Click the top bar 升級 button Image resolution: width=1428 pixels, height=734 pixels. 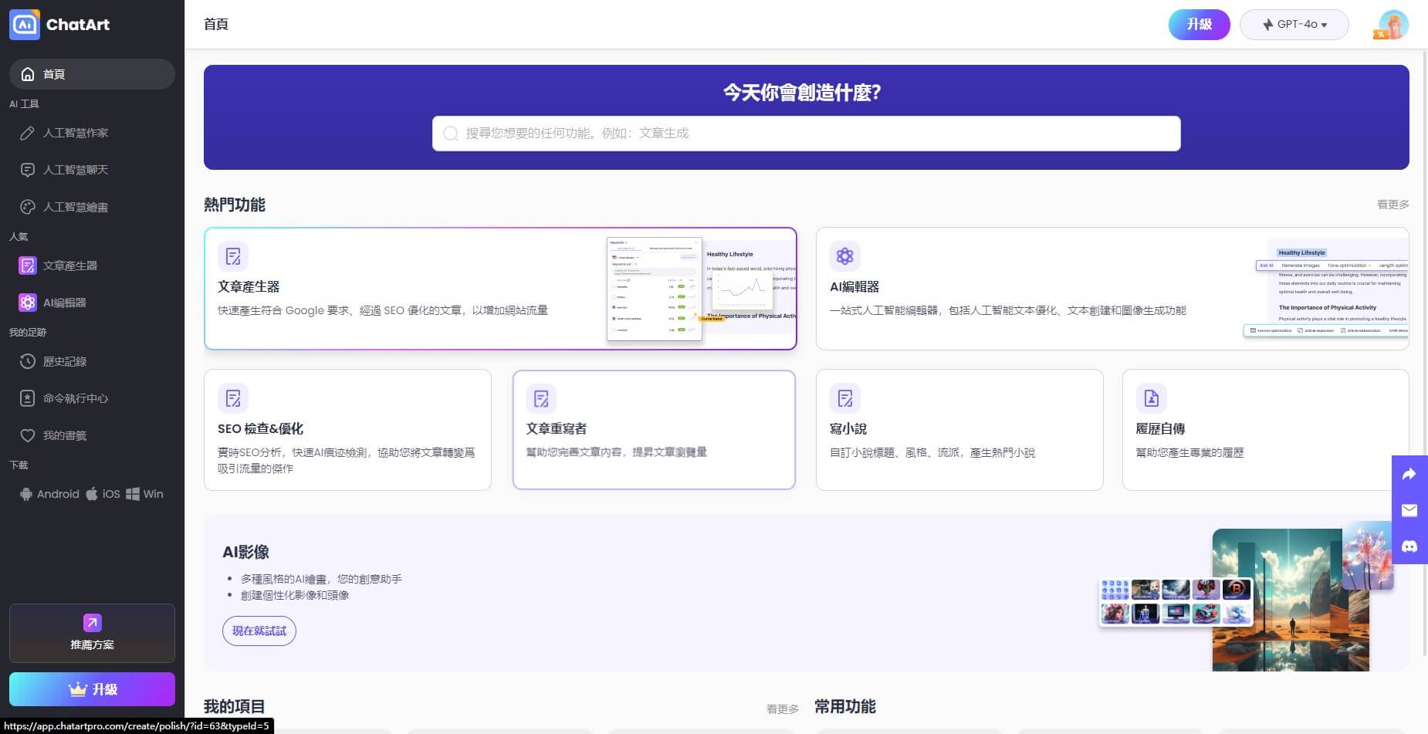(1199, 25)
